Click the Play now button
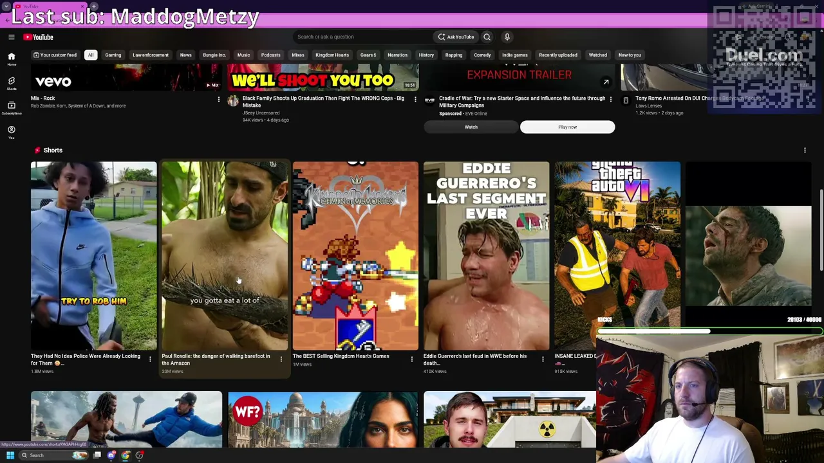824x463 pixels. coord(567,127)
